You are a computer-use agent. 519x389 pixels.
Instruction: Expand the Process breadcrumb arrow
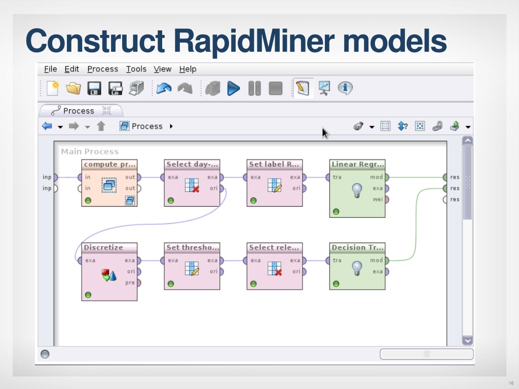click(171, 126)
